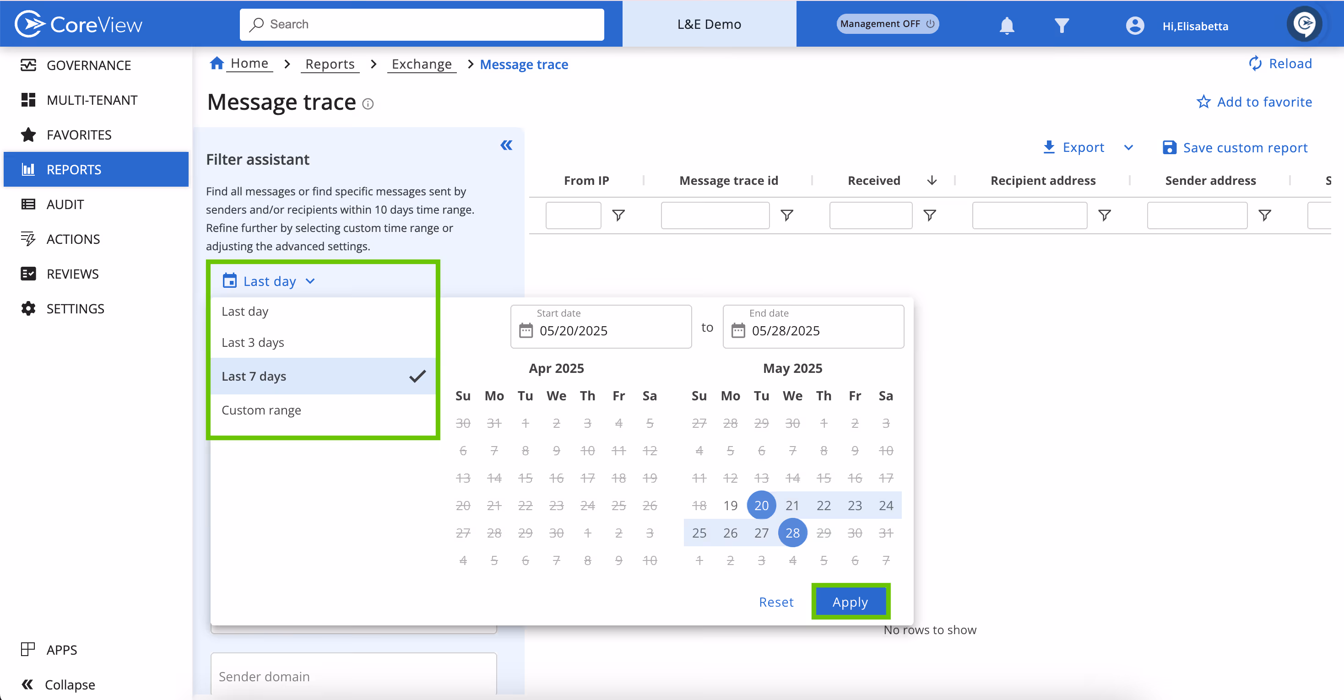Open the Export download icon
This screenshot has height=700, width=1344.
[x=1049, y=147]
